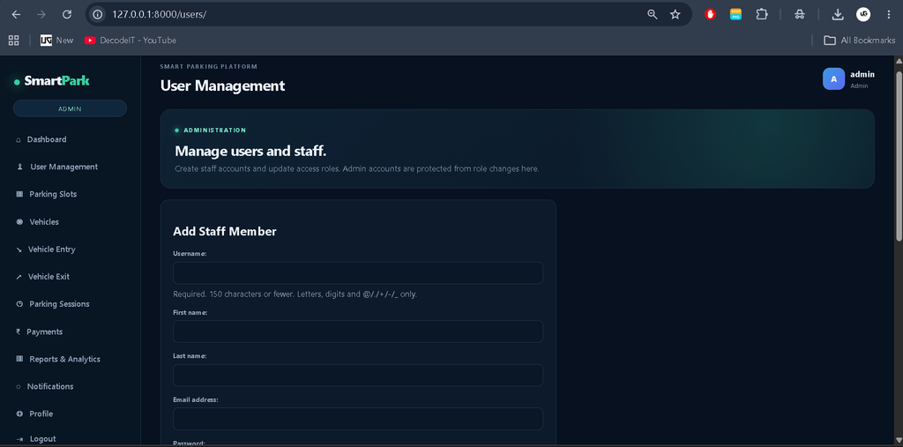The width and height of the screenshot is (903, 447).
Task: Click the Payments rupee icon
Action: (19, 332)
